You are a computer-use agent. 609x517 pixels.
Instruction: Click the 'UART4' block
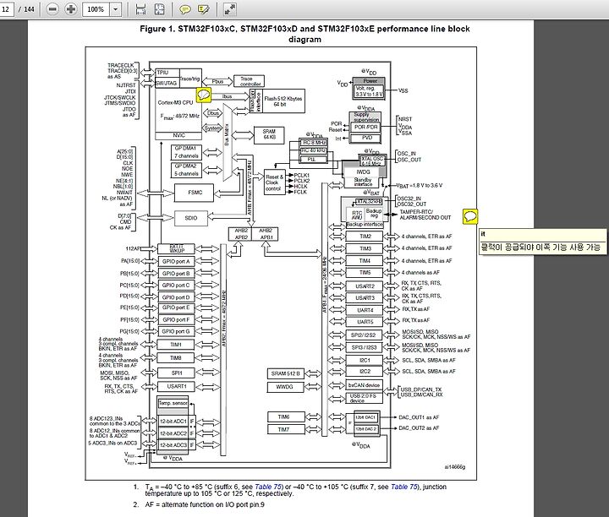(x=365, y=310)
